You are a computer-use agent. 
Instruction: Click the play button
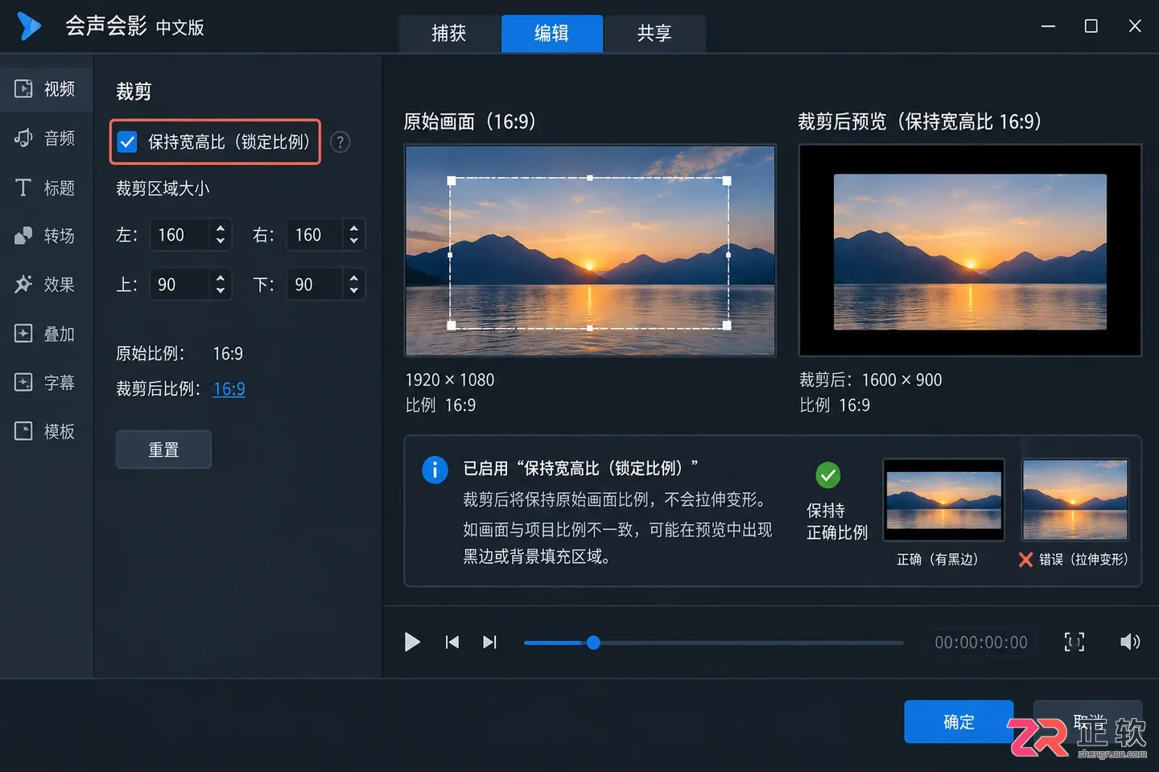pos(412,642)
